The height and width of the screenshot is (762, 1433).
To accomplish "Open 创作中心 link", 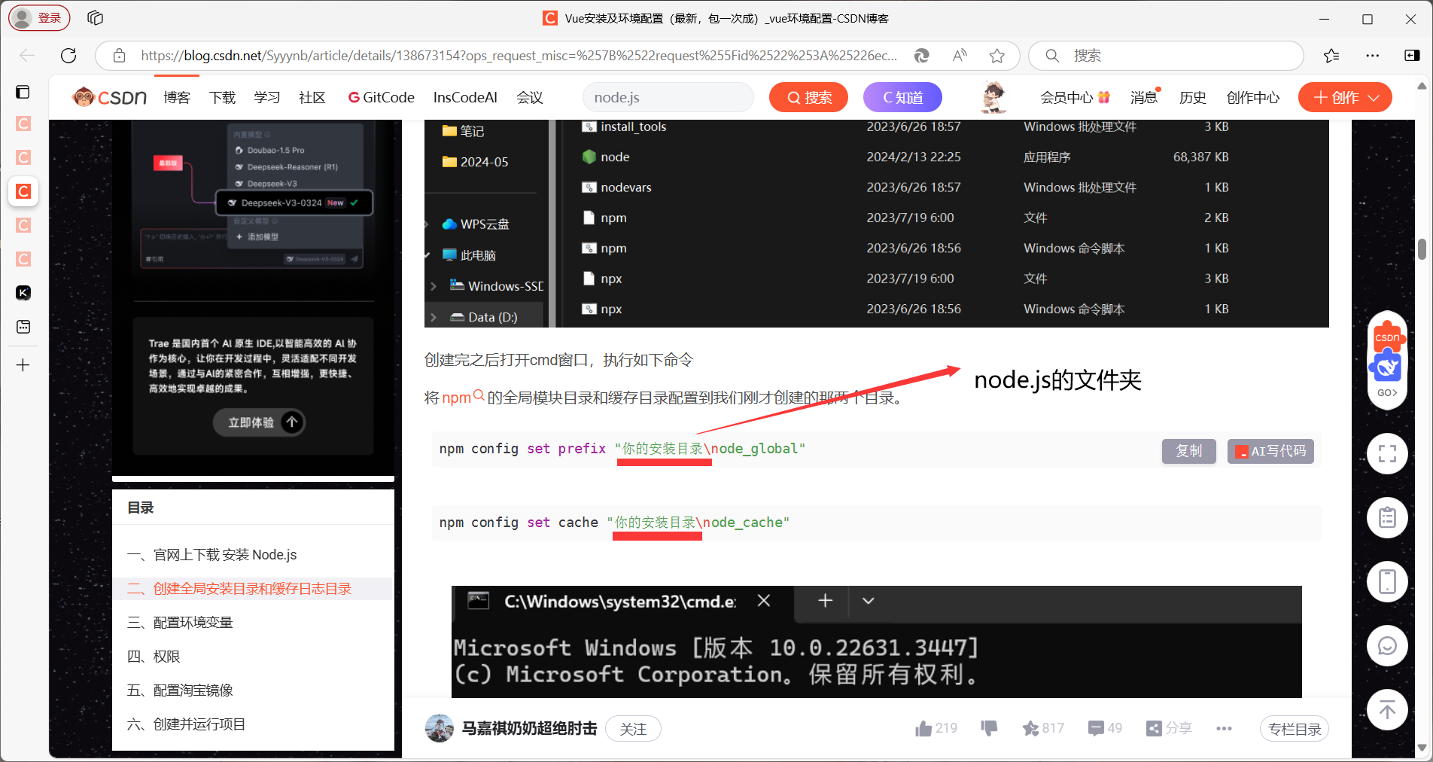I will pos(1253,97).
